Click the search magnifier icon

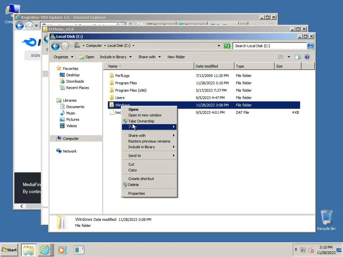click(311, 46)
